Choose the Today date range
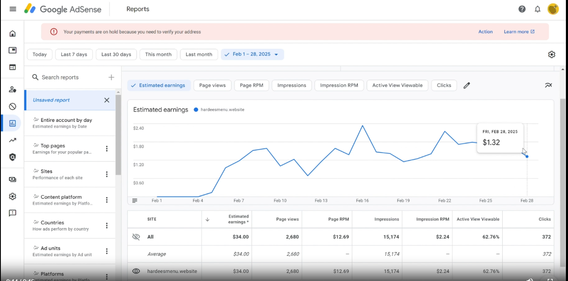The height and width of the screenshot is (281, 568). pos(40,54)
